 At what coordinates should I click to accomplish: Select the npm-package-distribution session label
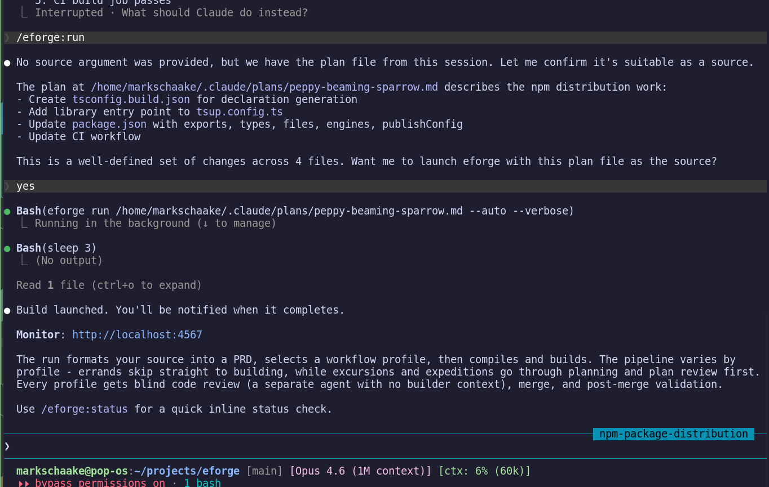point(673,434)
